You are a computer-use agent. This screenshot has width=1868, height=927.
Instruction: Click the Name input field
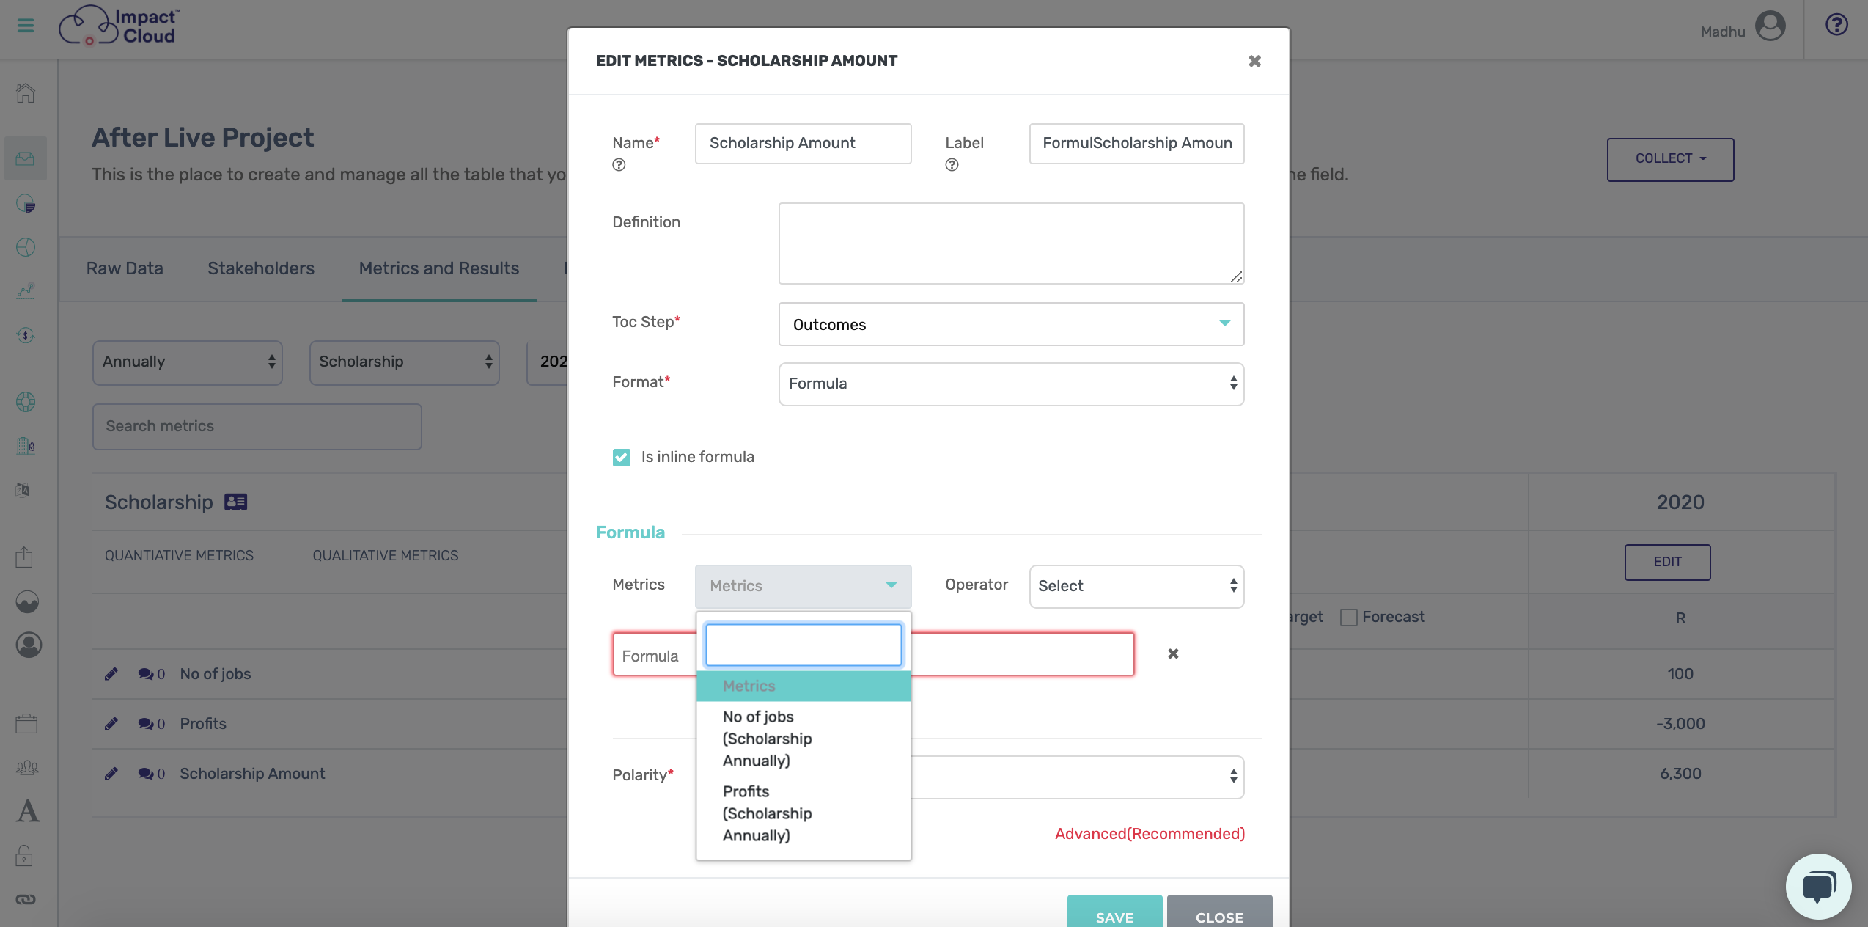(x=803, y=143)
